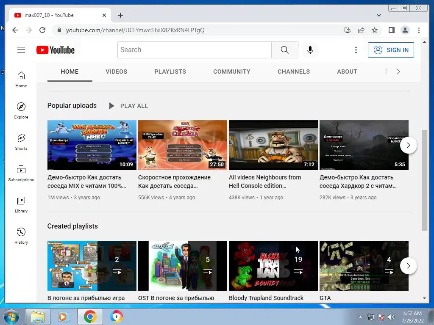Open History in the sidebar
Screen dimensions: 434x325
(21, 235)
